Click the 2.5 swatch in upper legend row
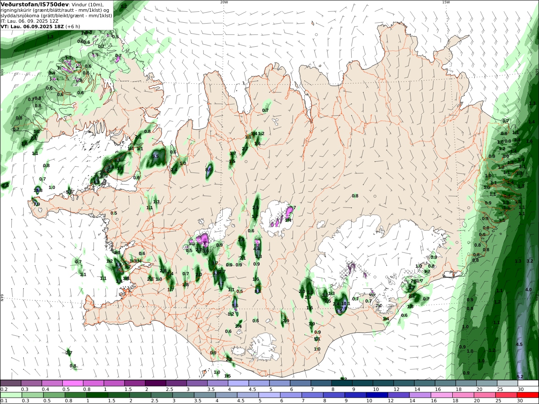The image size is (539, 404). 176,383
